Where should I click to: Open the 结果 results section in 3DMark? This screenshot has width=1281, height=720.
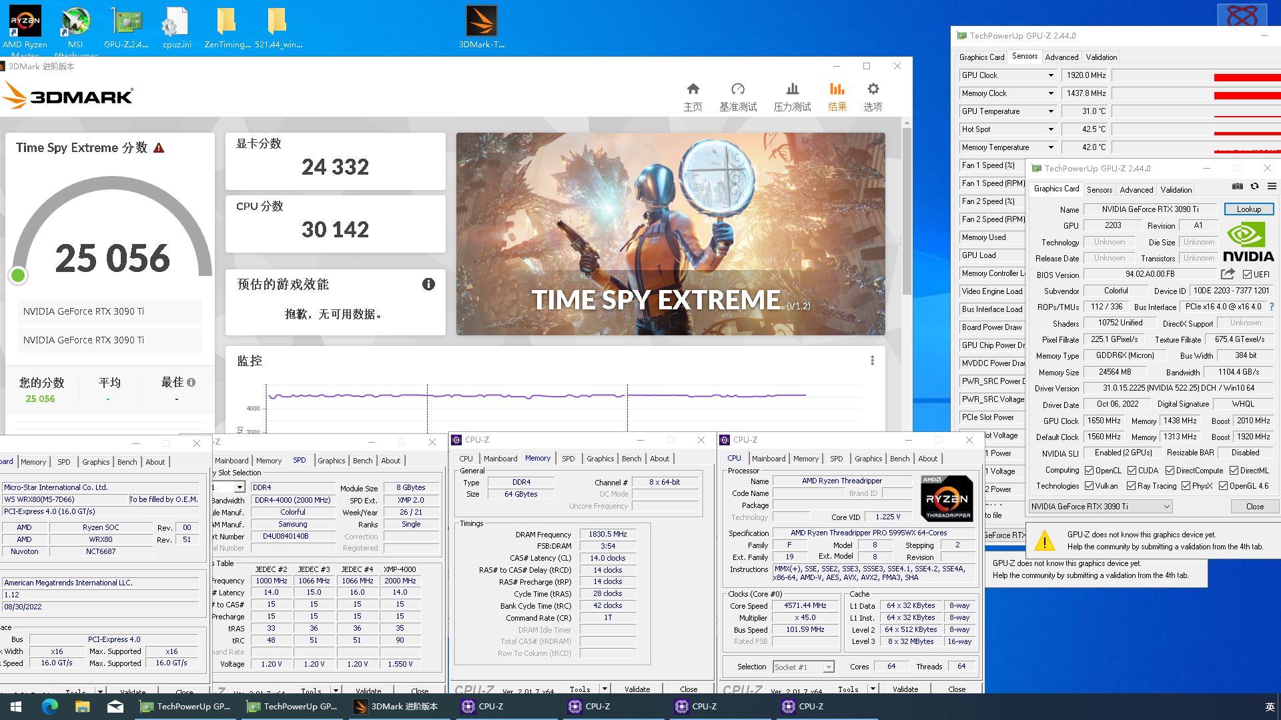[837, 97]
